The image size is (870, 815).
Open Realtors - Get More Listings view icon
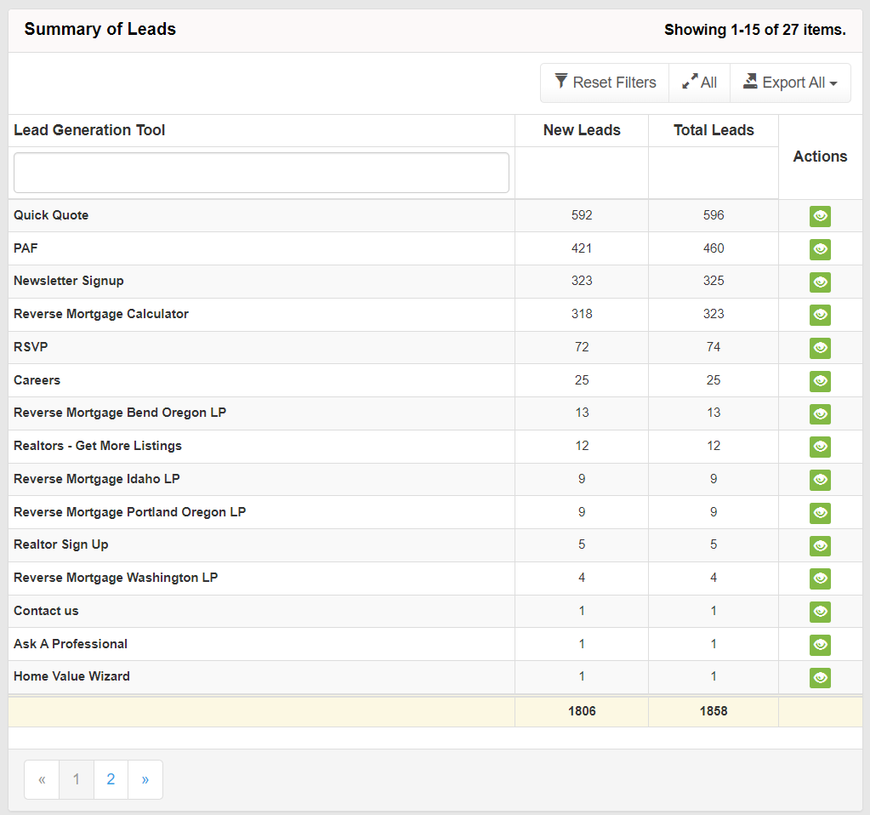(820, 447)
